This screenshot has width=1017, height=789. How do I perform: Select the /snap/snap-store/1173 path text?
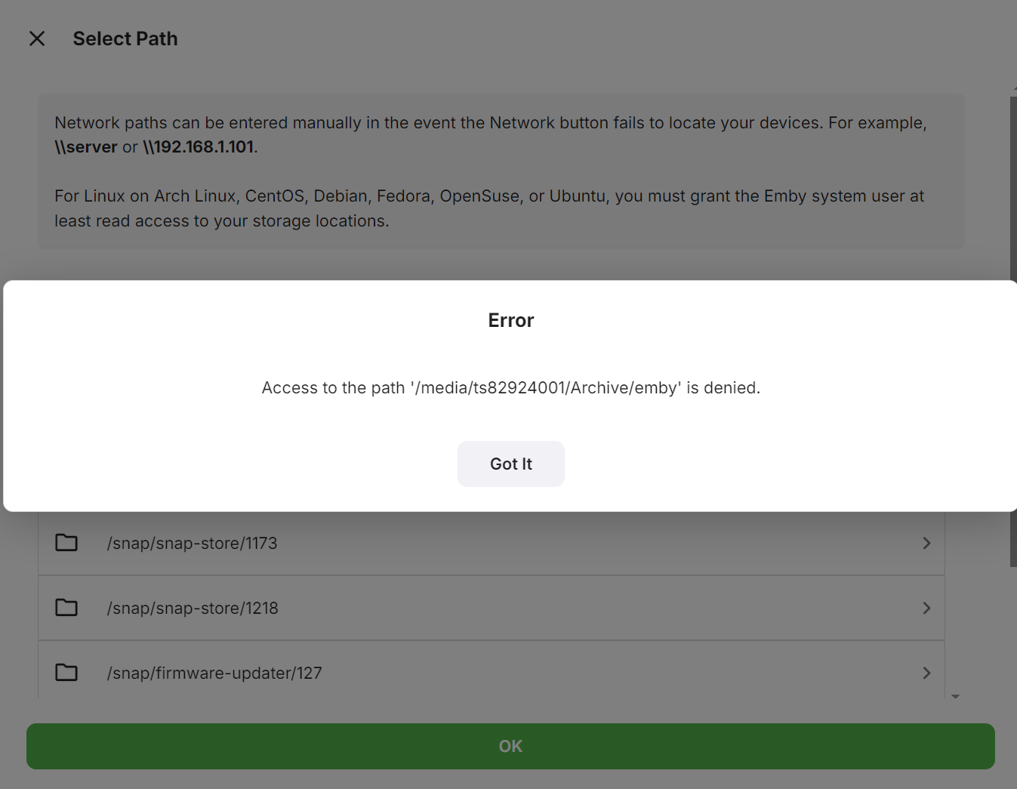(192, 543)
